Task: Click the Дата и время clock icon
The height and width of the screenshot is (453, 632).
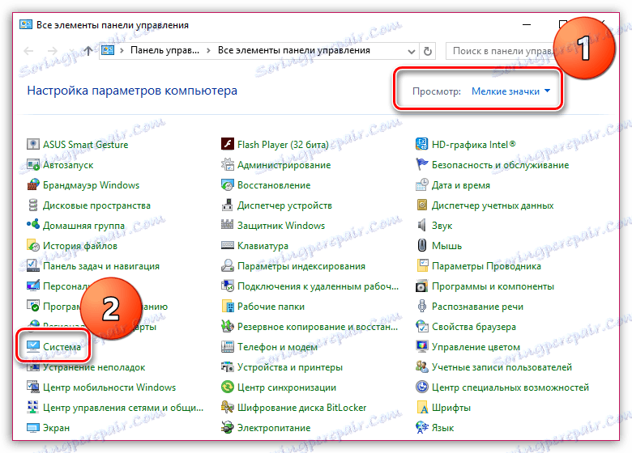Action: [421, 184]
